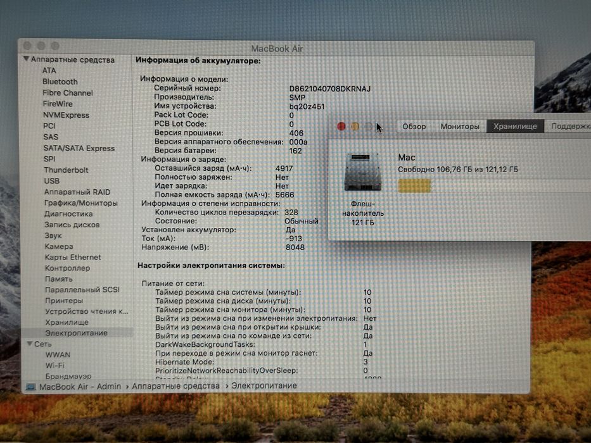
Task: Click cycle count value 328
Action: point(291,212)
